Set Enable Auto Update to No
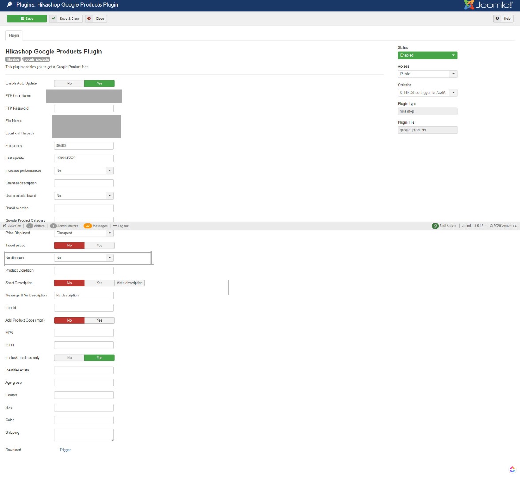Image resolution: width=520 pixels, height=477 pixels. pyautogui.click(x=69, y=83)
